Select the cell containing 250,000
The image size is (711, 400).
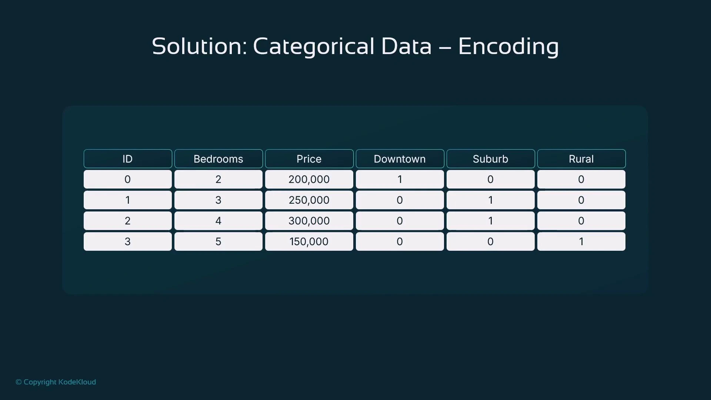[x=309, y=200]
